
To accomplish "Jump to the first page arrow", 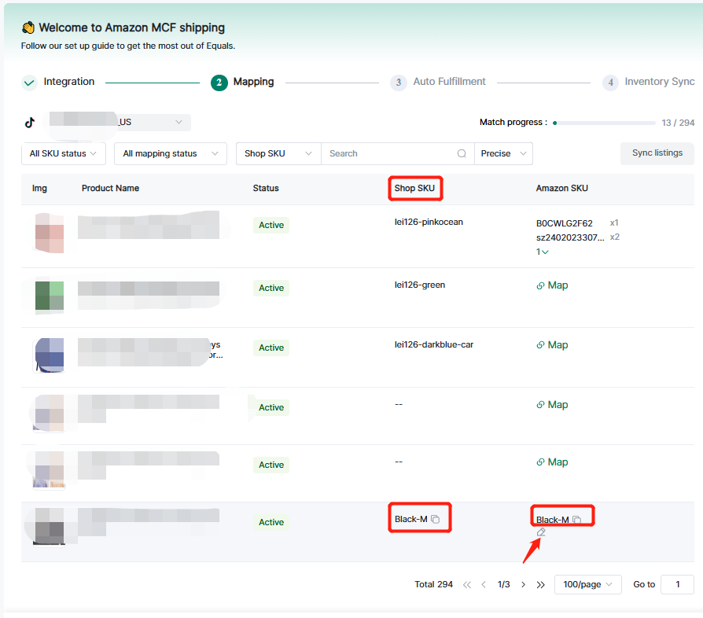I will (x=467, y=584).
